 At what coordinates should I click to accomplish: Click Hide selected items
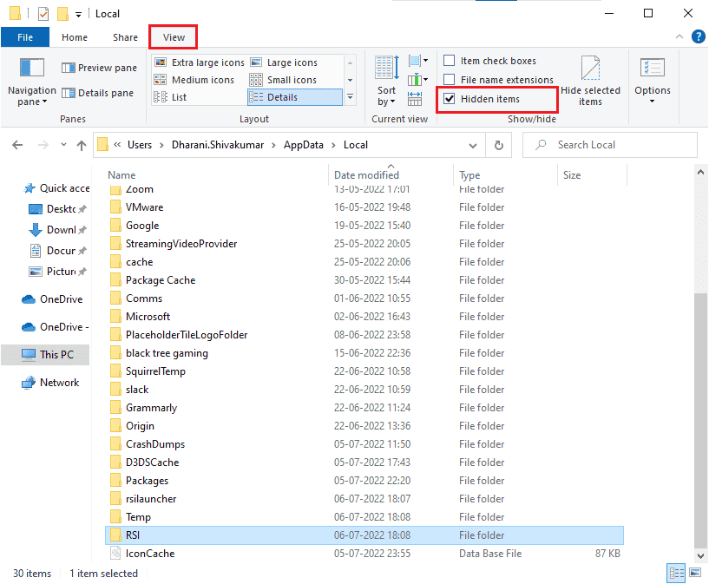[590, 82]
